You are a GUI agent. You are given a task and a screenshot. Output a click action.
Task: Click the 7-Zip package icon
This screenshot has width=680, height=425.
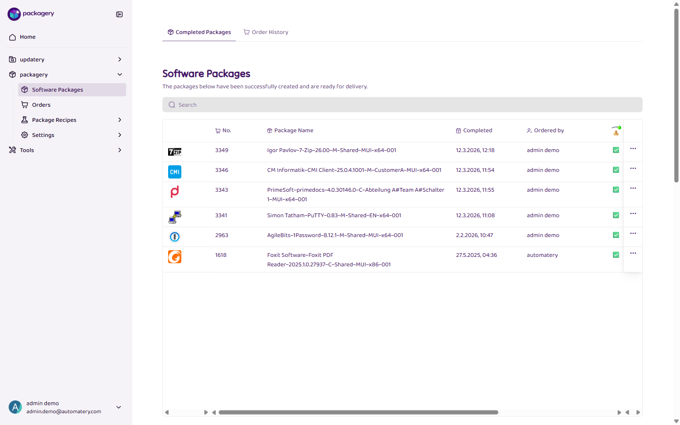pyautogui.click(x=174, y=152)
